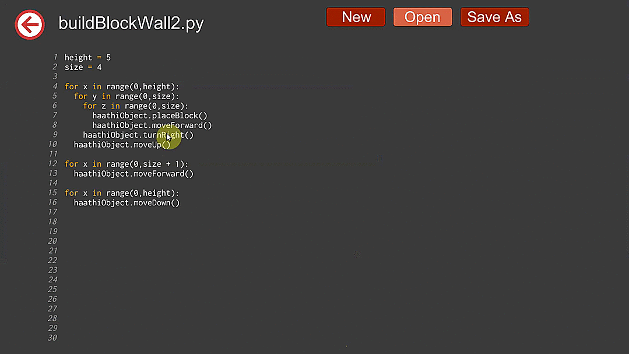Click the buildBlockWall2.py file title
629x354 pixels.
(131, 23)
